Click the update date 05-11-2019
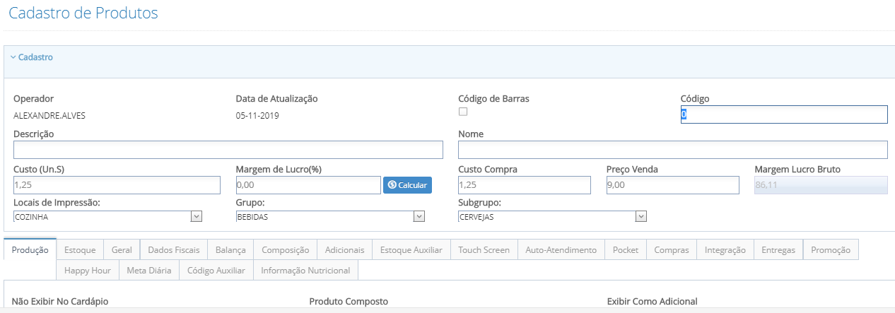Image resolution: width=895 pixels, height=313 pixels. tap(257, 115)
